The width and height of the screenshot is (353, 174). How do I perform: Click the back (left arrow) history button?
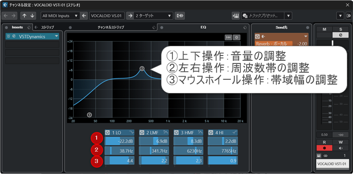[6, 16]
